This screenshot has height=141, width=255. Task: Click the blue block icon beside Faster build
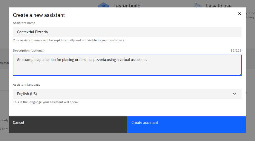pos(103,5)
